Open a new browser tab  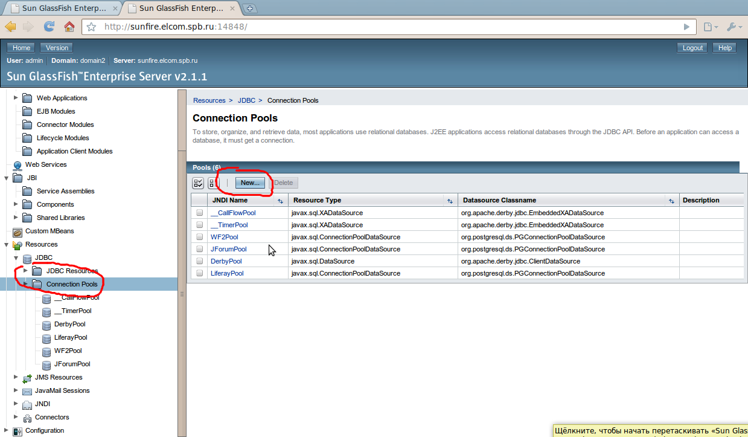click(250, 8)
